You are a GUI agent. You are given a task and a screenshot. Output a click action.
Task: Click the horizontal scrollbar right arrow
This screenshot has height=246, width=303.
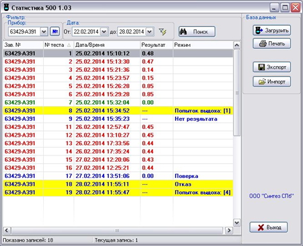229,231
